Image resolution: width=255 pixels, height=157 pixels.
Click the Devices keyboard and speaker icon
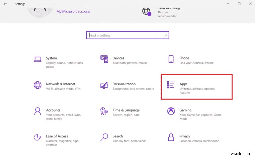click(104, 59)
